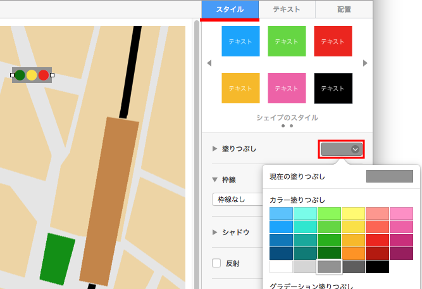Expand the 塗りつぶし section
The height and width of the screenshot is (289, 422).
(x=215, y=149)
